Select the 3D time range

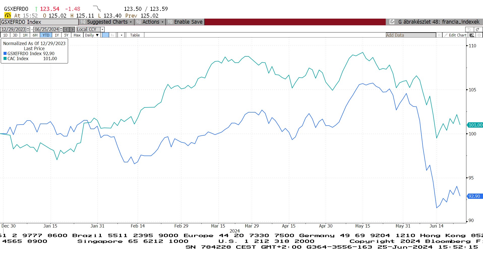[x=15, y=35]
